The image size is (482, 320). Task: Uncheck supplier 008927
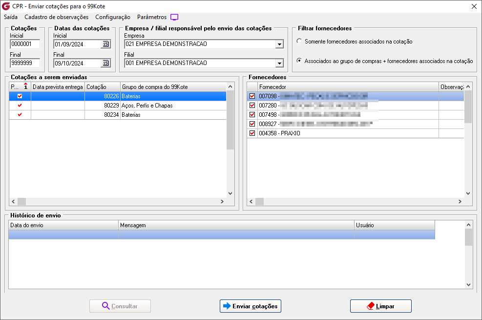(252, 124)
